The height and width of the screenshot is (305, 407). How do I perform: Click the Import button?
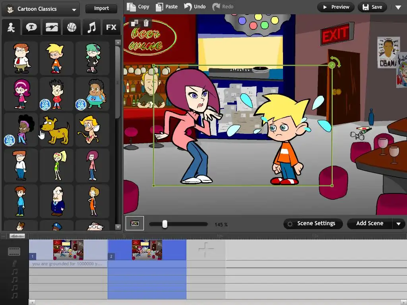click(101, 8)
